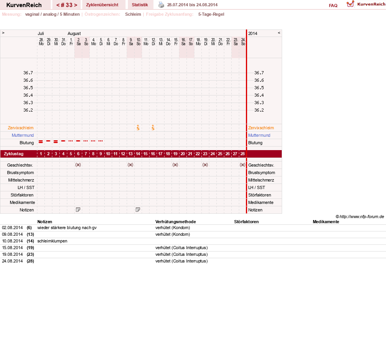Click the right Zervixschleim label
Viewport: 386px width, 347px height.
pos(261,128)
